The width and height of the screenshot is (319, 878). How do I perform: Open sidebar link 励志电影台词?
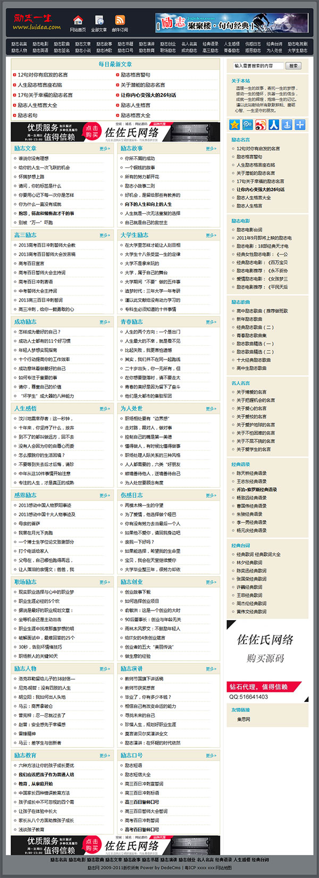[249, 230]
